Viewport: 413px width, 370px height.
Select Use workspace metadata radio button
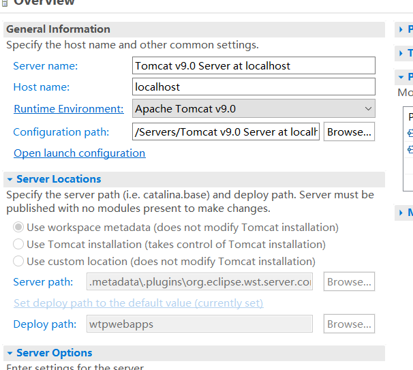[18, 228]
